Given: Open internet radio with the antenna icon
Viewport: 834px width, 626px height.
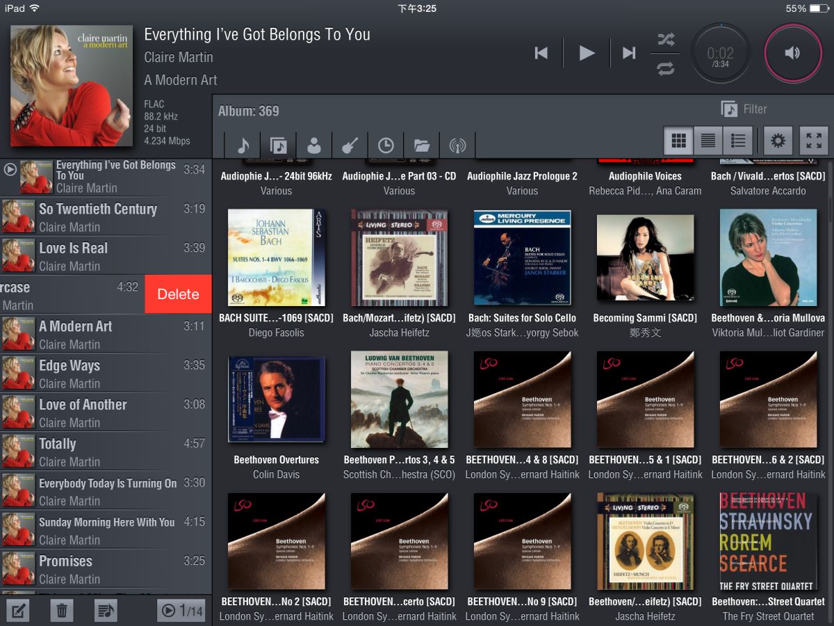Looking at the screenshot, I should [457, 145].
